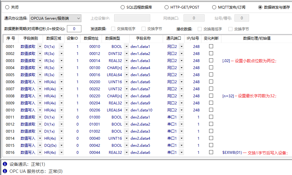Click DINT32 data type cell

[x=115, y=53]
